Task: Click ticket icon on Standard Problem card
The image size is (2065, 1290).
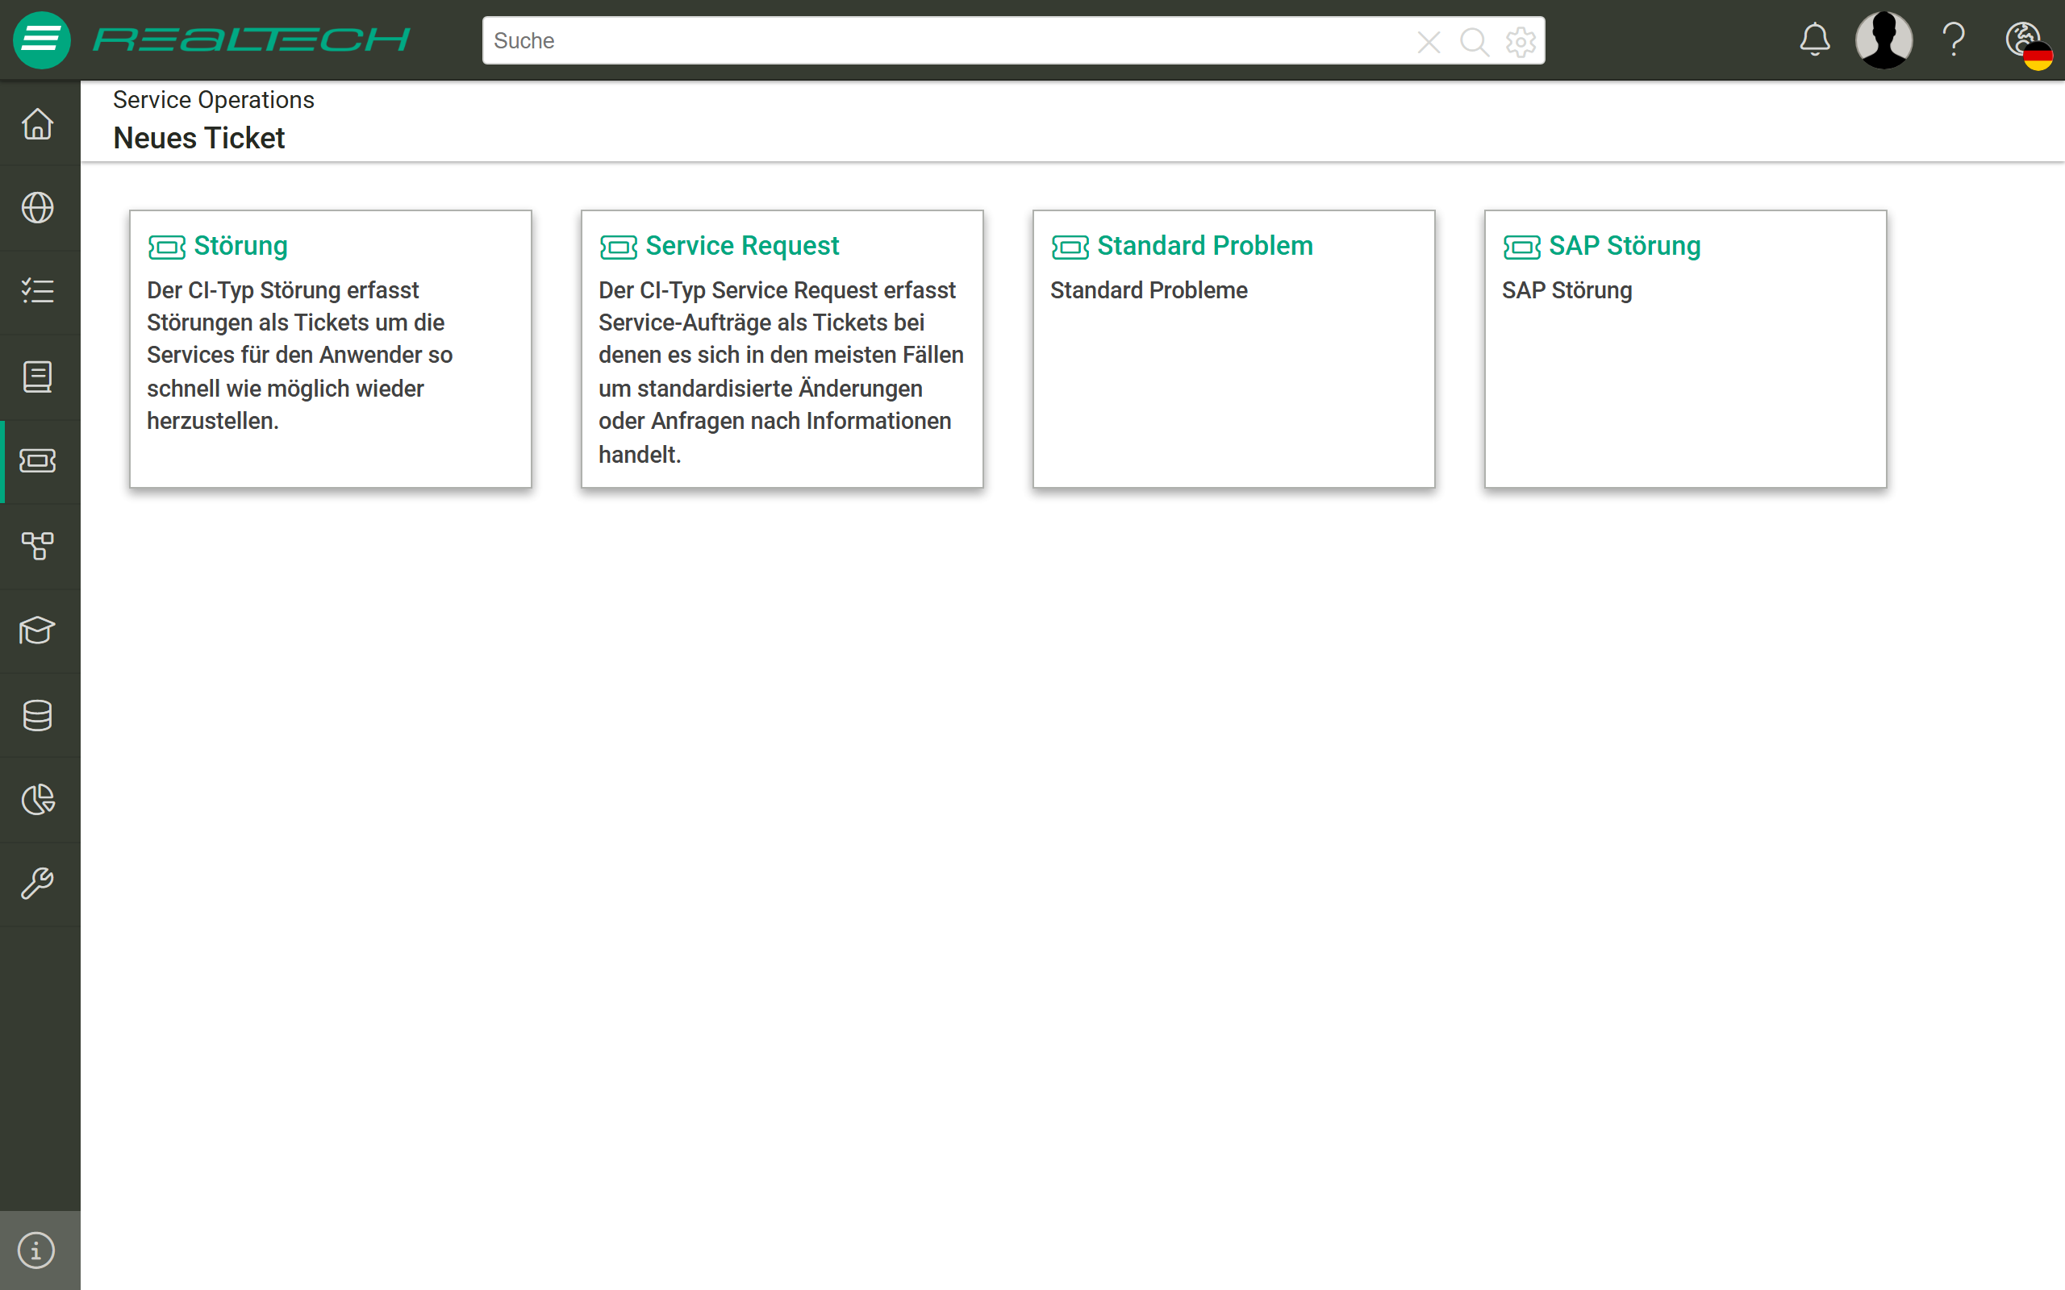Action: pyautogui.click(x=1069, y=248)
